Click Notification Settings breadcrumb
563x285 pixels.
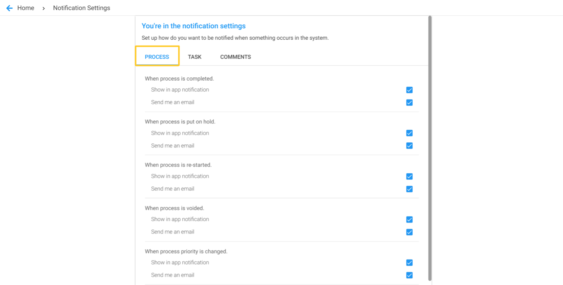(81, 8)
